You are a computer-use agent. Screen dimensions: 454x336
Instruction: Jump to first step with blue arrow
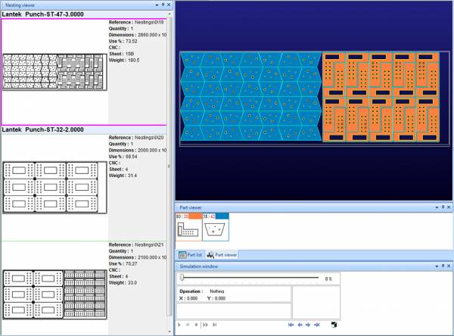tap(291, 325)
